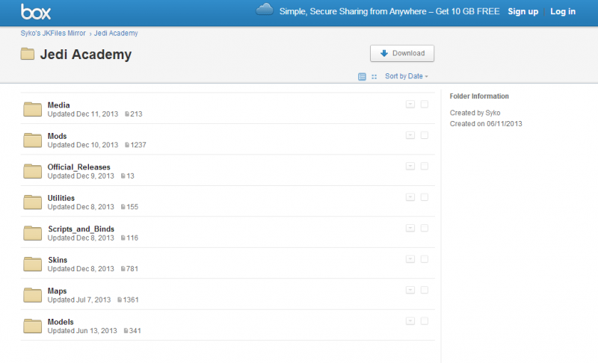Switch to grid view icon
The image size is (598, 363).
coord(374,77)
